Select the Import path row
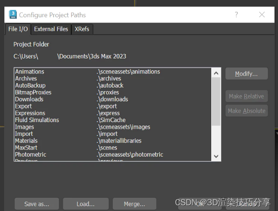Screen dimensions: 278x211 pyautogui.click(x=113, y=134)
